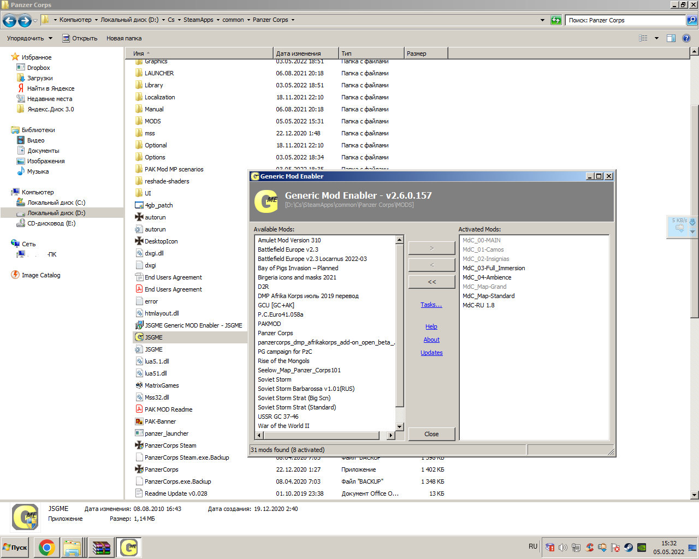Image resolution: width=699 pixels, height=559 pixels.
Task: Select Локальный диск (C:) in sidebar
Action: point(56,203)
